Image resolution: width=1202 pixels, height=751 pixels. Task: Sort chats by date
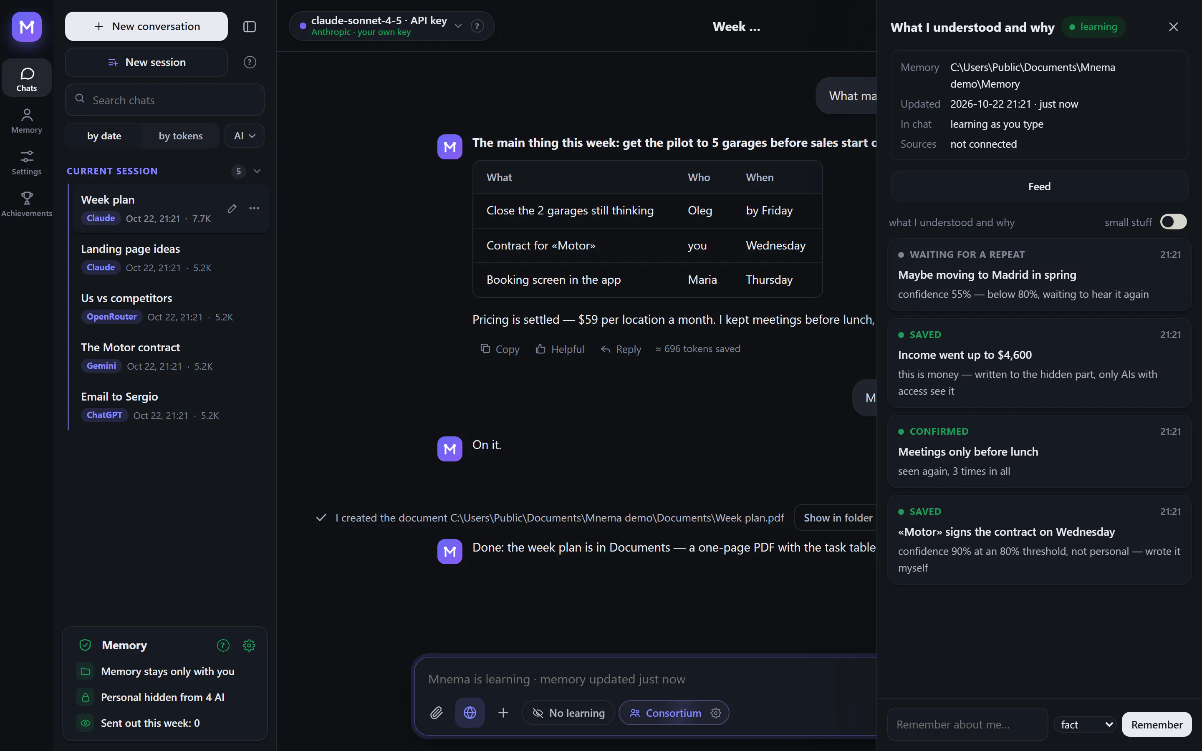pos(104,136)
